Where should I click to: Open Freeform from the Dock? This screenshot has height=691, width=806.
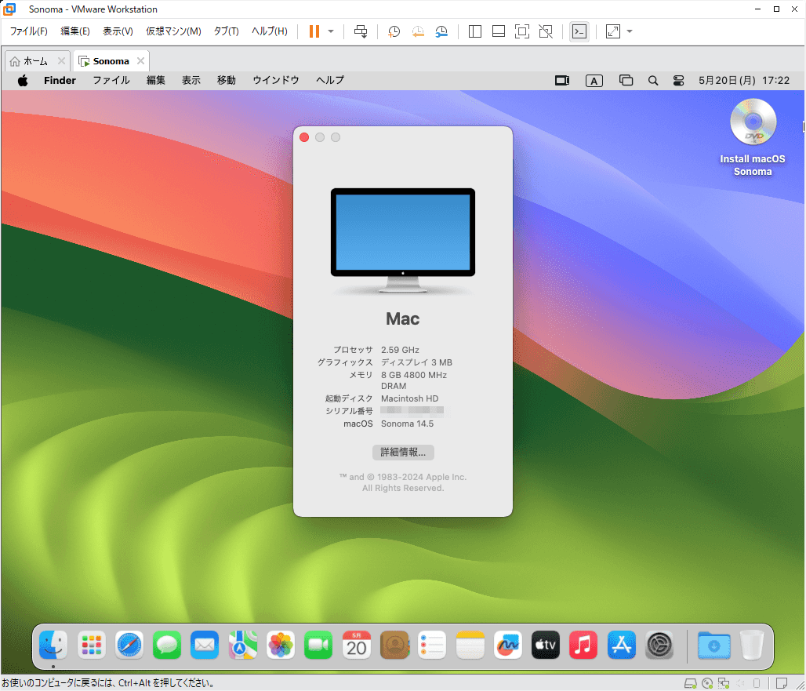point(508,645)
